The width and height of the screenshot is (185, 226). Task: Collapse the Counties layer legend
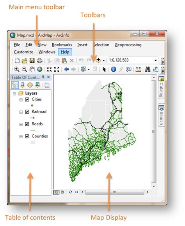tap(21, 136)
